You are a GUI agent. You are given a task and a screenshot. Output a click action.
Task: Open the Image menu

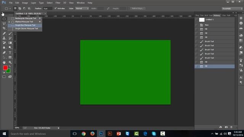25,3
